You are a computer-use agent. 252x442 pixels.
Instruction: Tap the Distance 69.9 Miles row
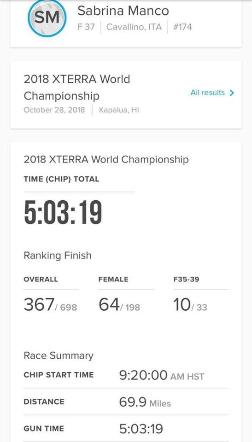click(x=126, y=401)
